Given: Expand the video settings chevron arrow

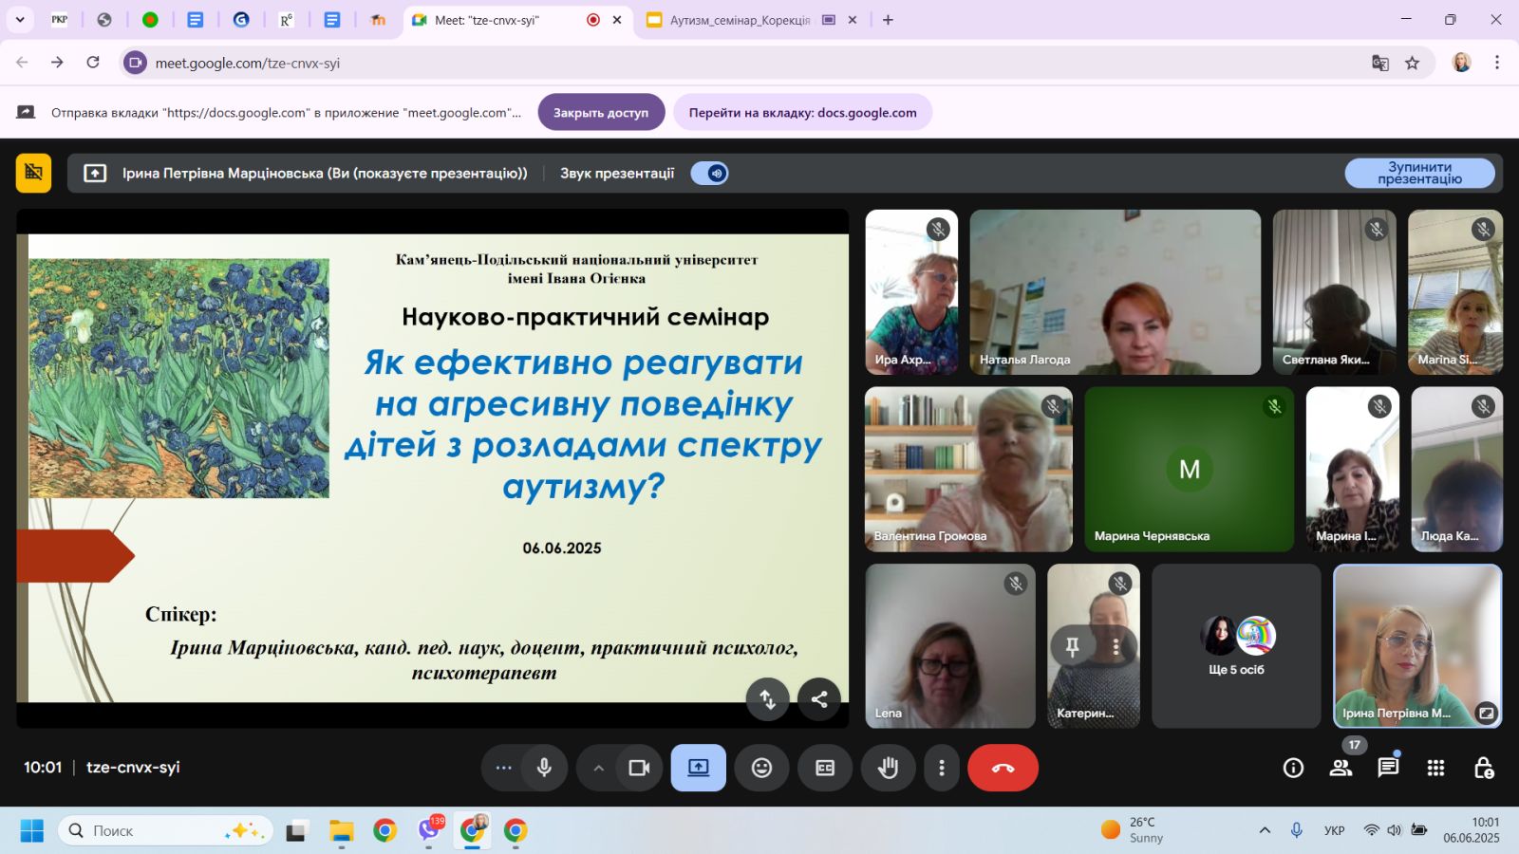Looking at the screenshot, I should [x=598, y=768].
